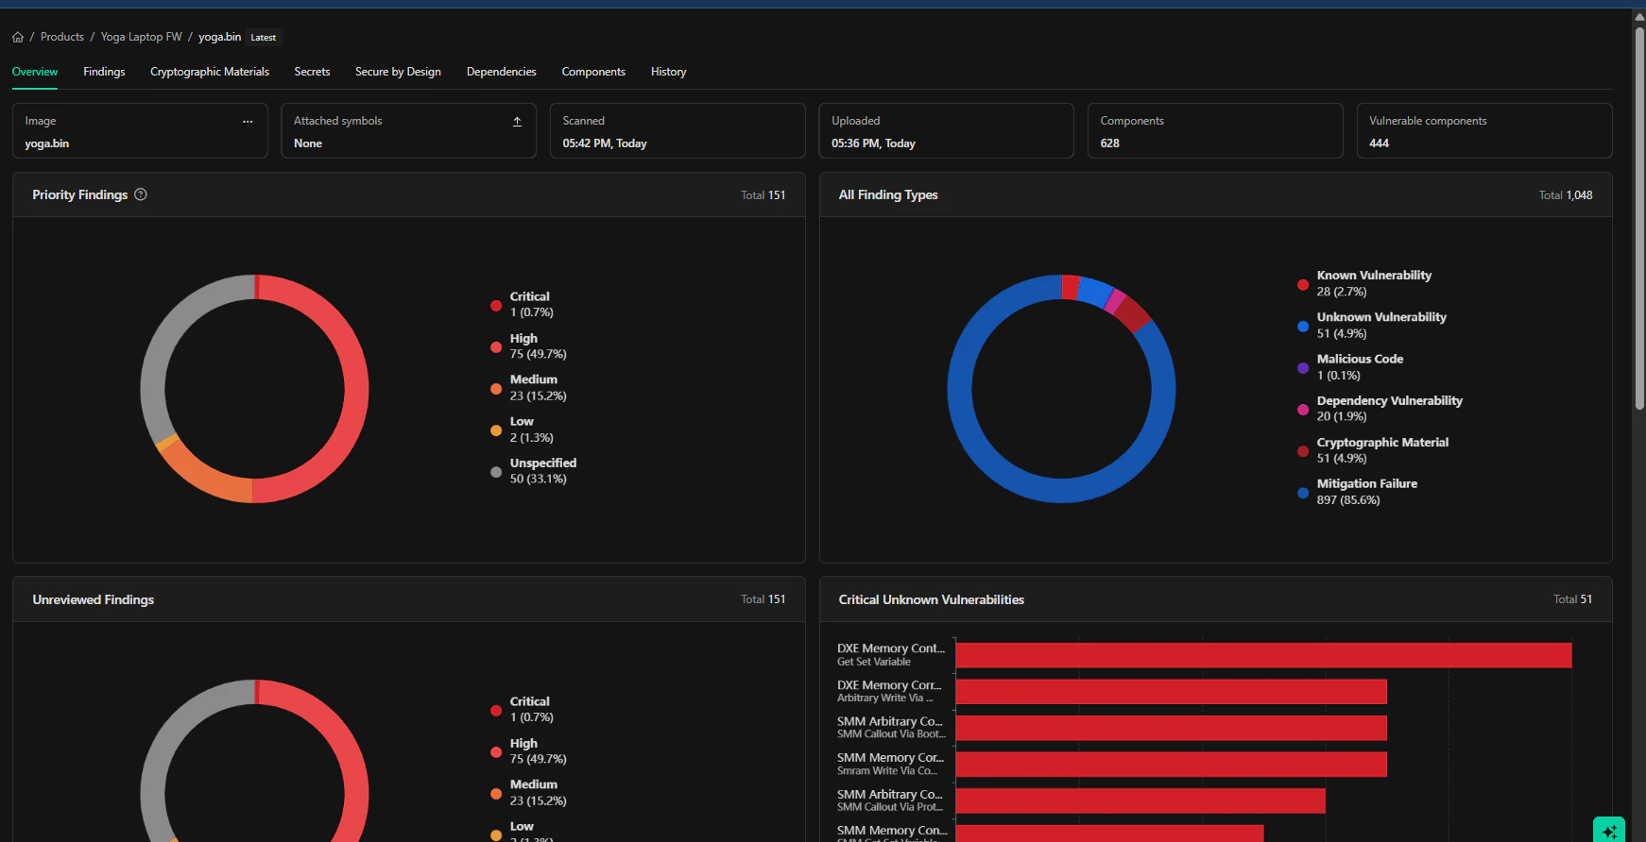Click Total 1,048 in All Finding Types
This screenshot has width=1646, height=842.
[1566, 195]
